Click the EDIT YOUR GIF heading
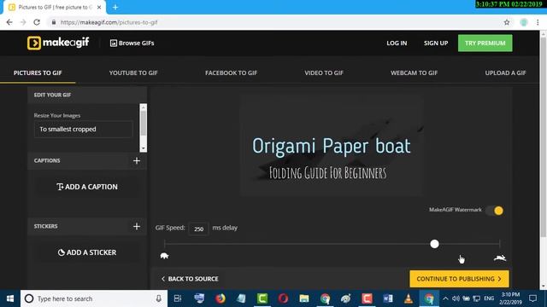The image size is (547, 307). pyautogui.click(x=52, y=95)
